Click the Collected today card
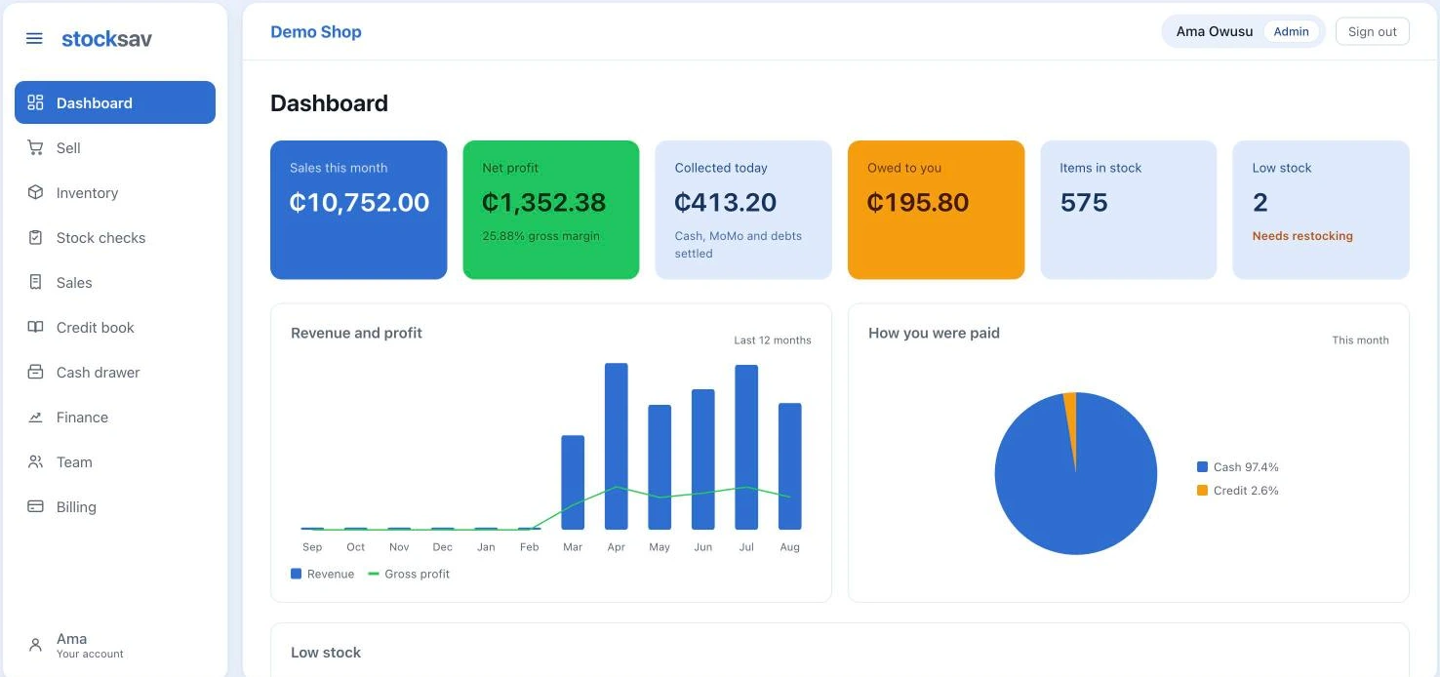 (x=743, y=210)
